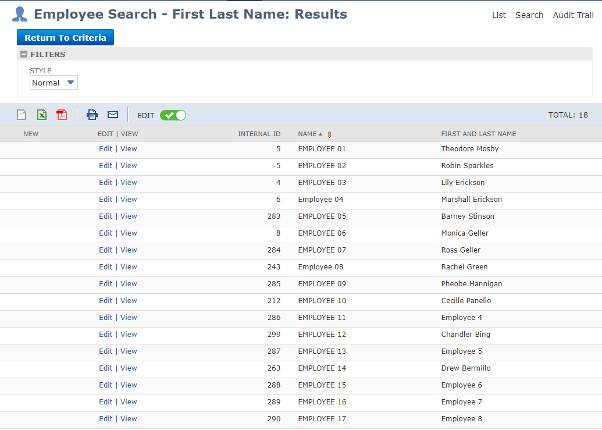602x430 pixels.
Task: Edit the EMPLOYEE 01 record
Action: click(x=106, y=149)
